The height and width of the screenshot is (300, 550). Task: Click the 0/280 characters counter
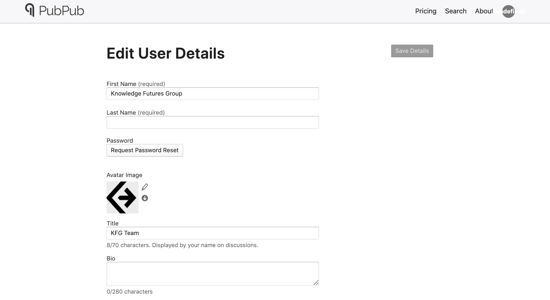pos(130,291)
